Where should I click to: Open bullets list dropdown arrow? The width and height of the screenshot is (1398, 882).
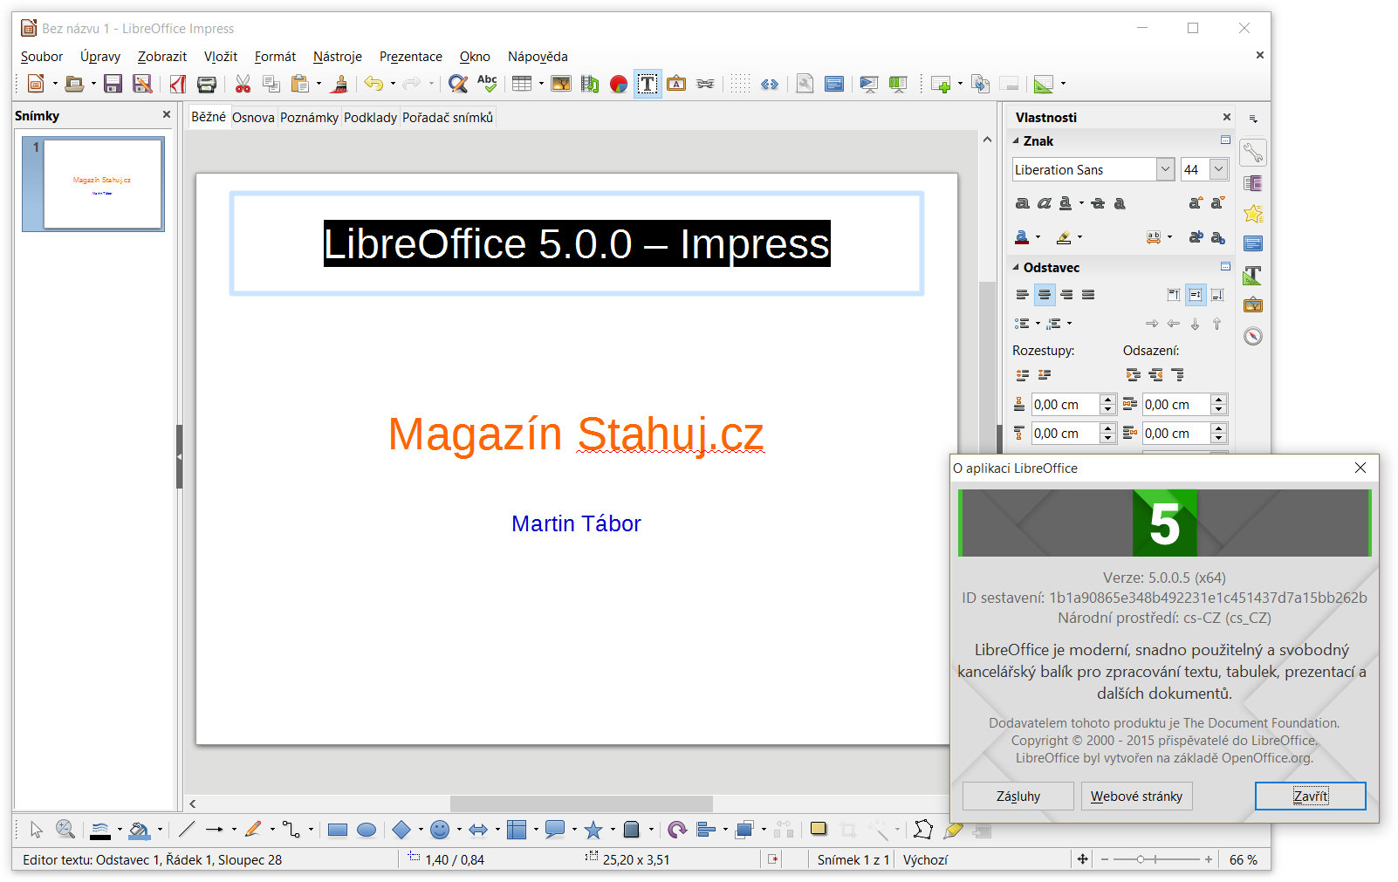(x=1038, y=324)
